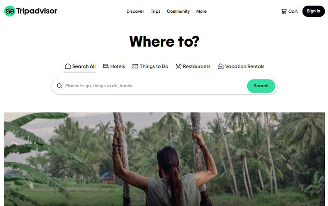
Task: Click the magnifying glass search icon
Action: [x=59, y=86]
